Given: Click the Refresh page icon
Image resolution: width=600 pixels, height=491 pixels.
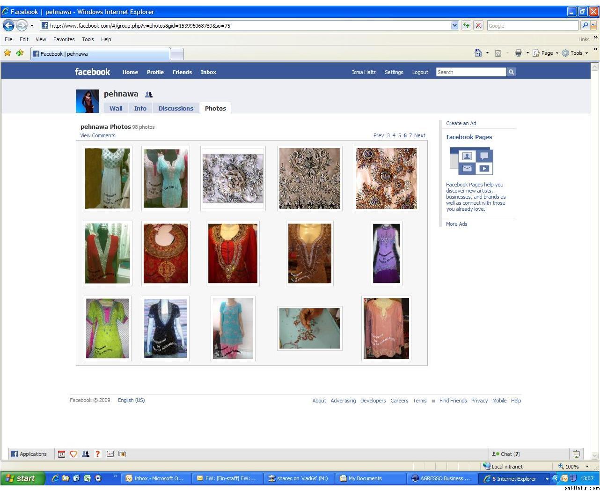Looking at the screenshot, I should point(466,25).
